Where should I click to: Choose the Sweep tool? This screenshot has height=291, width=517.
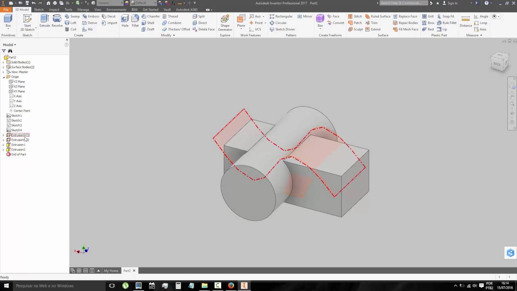click(x=72, y=16)
